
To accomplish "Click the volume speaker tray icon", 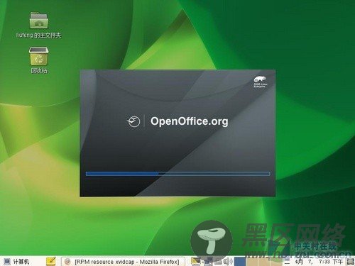I will click(x=228, y=261).
